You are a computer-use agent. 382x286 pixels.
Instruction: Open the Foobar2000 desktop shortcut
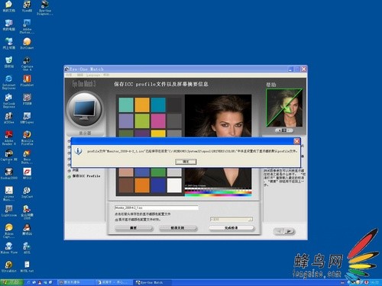click(9, 174)
